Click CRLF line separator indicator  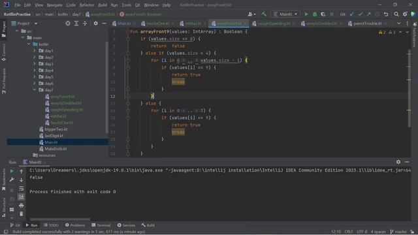pos(348,232)
